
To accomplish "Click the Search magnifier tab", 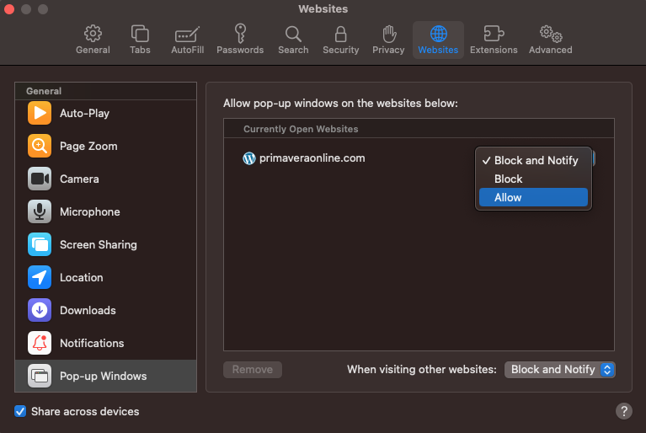I will tap(293, 40).
